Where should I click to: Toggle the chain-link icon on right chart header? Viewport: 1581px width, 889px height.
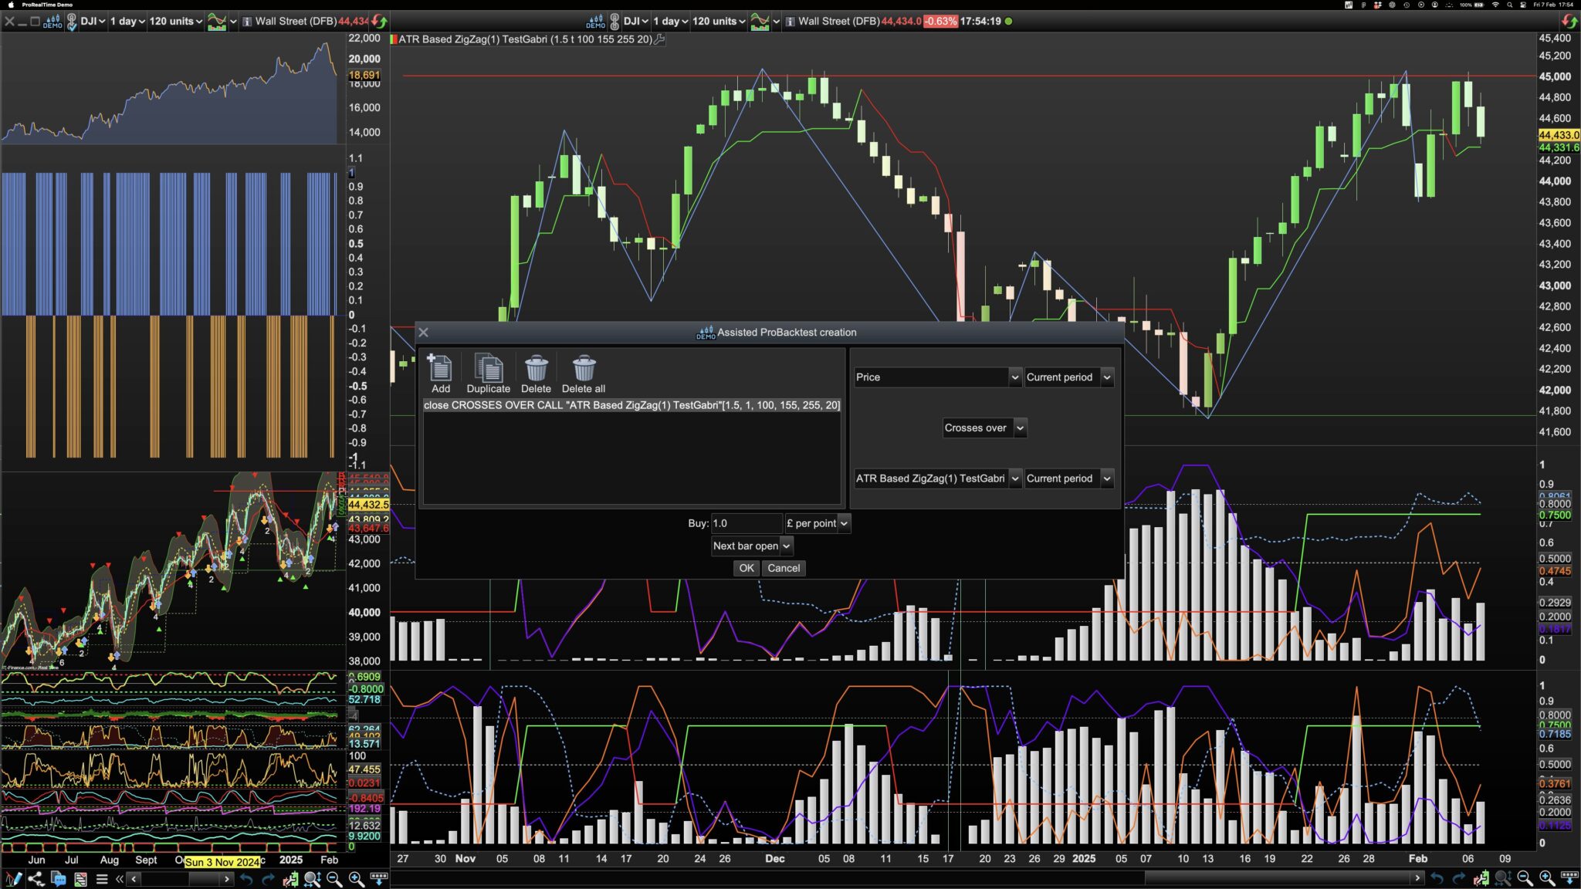614,21
